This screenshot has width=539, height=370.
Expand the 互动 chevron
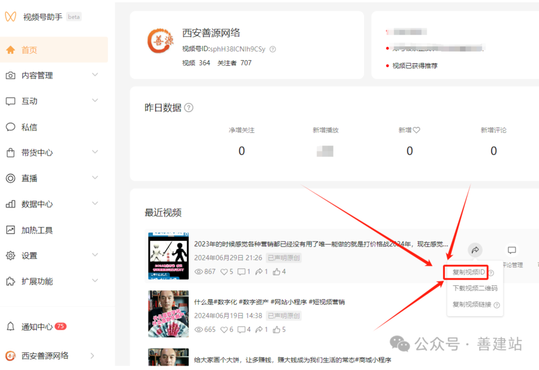point(95,100)
